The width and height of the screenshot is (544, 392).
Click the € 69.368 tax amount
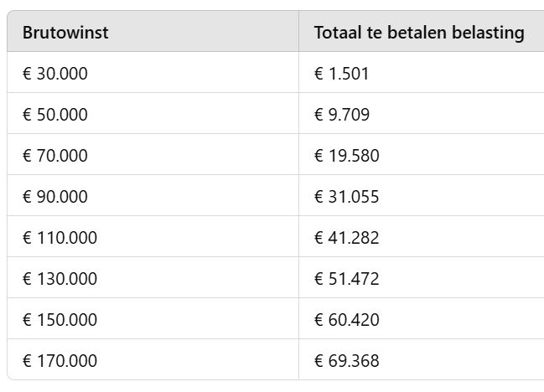tap(346, 361)
